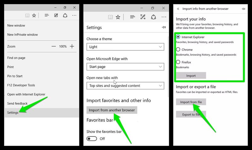Click favorites star in left window toolbar
The height and width of the screenshot is (150, 252).
pyautogui.click(x=34, y=15)
